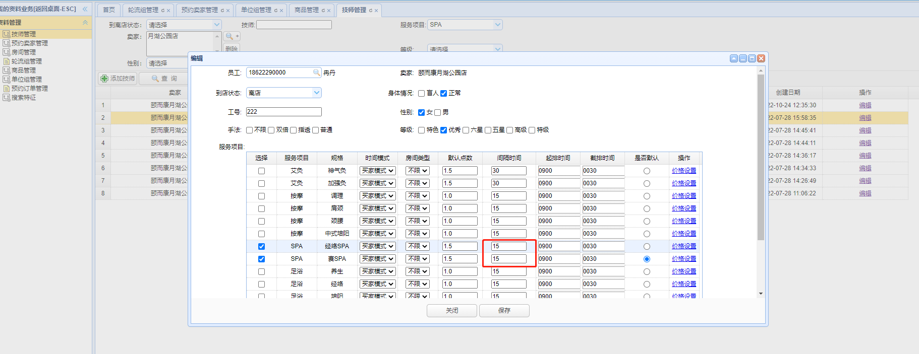The image size is (919, 354).
Task: Open 单位组管理 in the sidebar
Action: coord(27,79)
